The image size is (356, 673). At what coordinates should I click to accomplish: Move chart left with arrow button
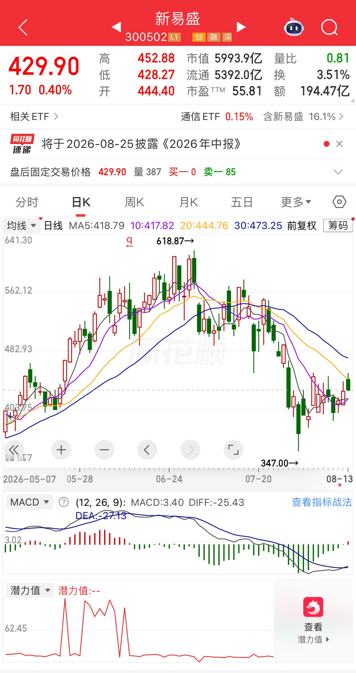147,450
